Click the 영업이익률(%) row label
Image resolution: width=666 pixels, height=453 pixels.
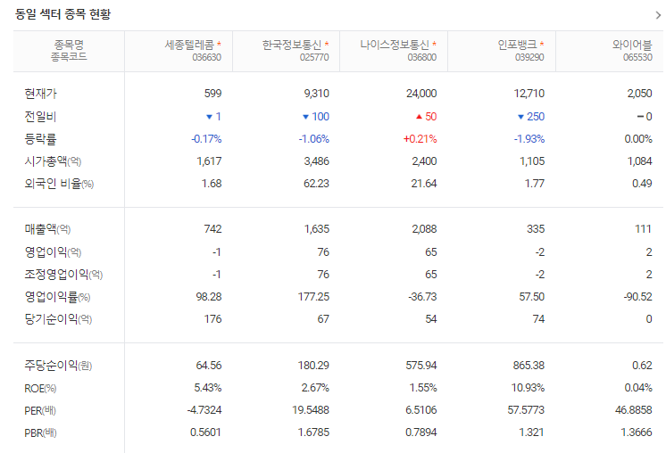click(x=57, y=297)
